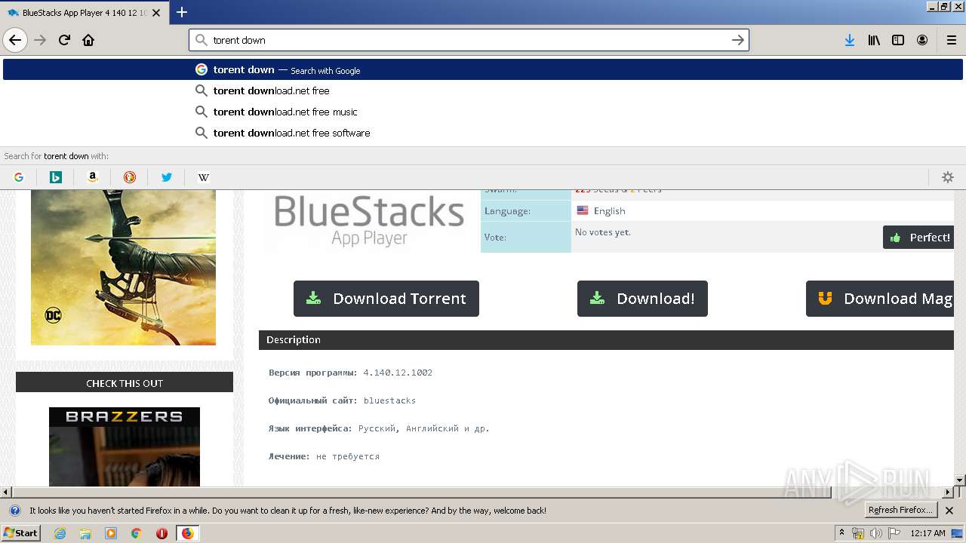This screenshot has width=966, height=543.
Task: Open a new tab with plus button
Action: tap(182, 12)
